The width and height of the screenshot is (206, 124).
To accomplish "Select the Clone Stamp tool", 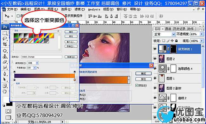I will [x=5, y=56].
